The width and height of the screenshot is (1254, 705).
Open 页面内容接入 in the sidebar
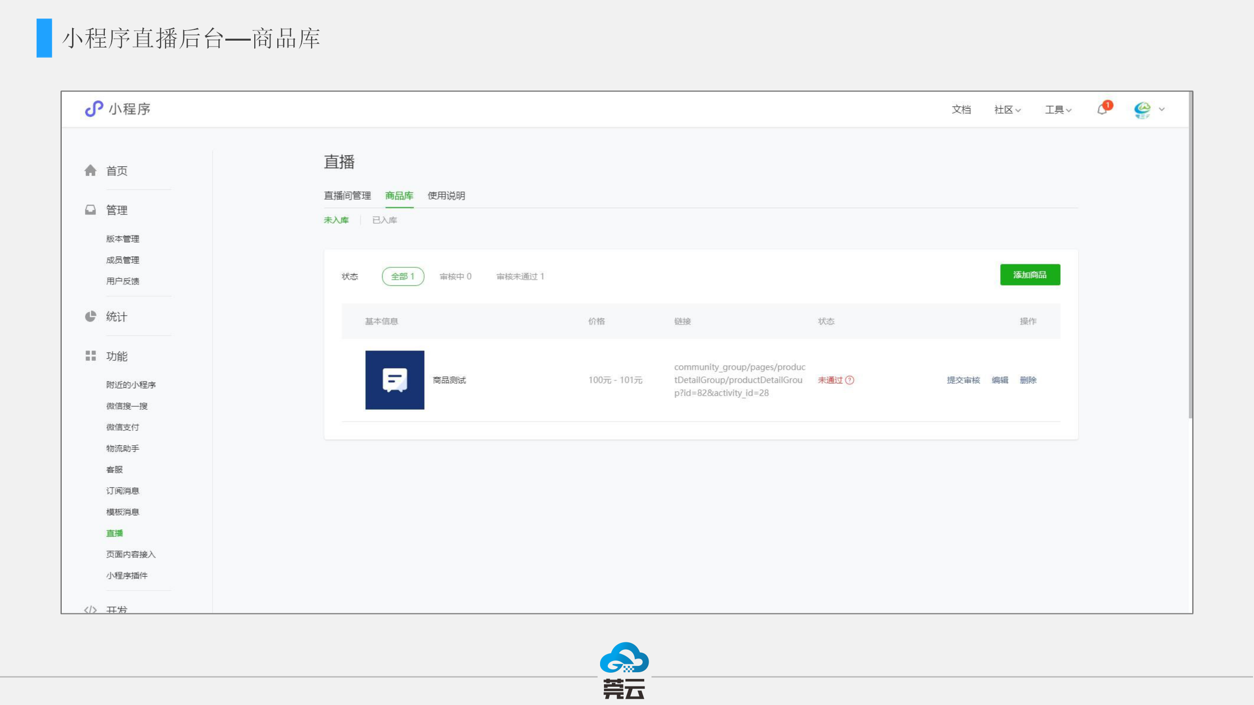[x=131, y=554]
